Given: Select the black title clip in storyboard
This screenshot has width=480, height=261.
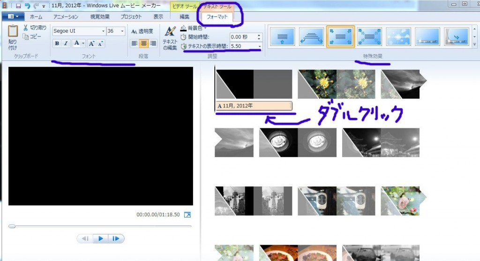Looking at the screenshot, I should (x=254, y=84).
